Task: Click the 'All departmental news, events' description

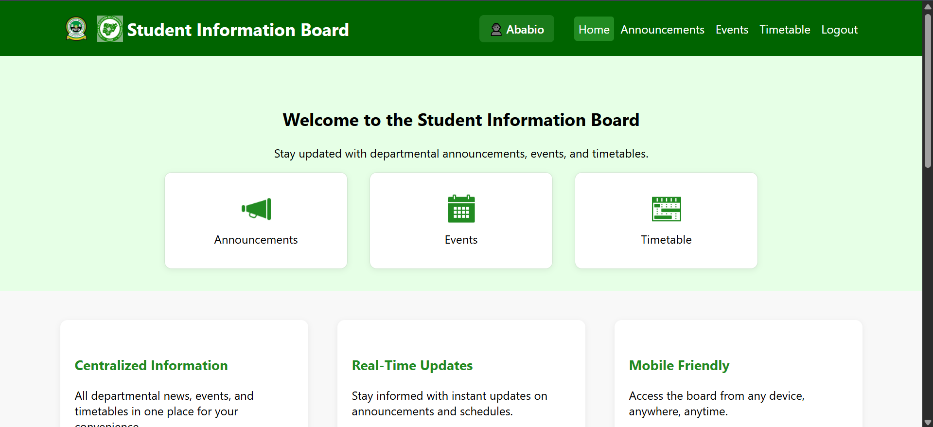Action: [x=164, y=409]
